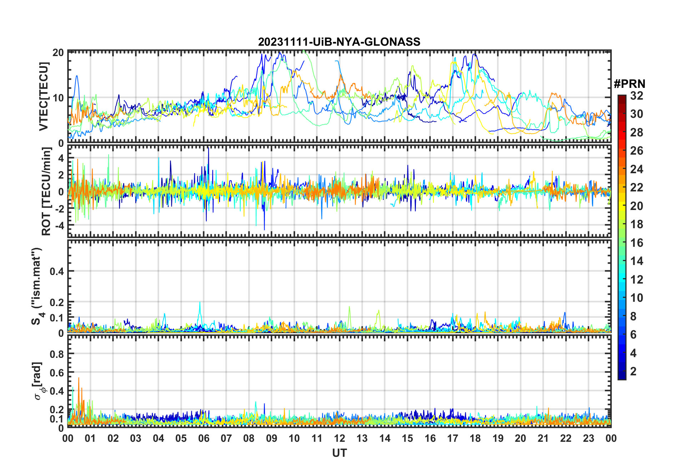This screenshot has width=679, height=475.
Task: Click colorbar tick label 8
Action: pos(633,316)
